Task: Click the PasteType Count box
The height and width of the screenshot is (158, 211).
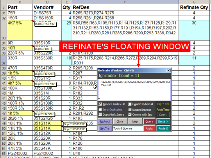Action: click(x=163, y=115)
